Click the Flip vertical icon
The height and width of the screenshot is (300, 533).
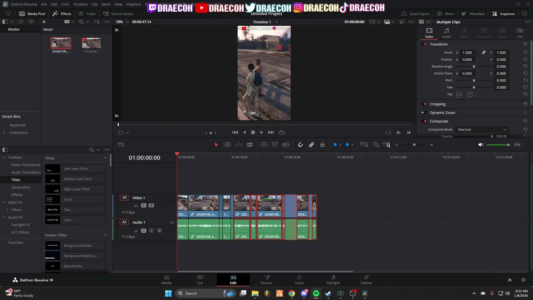click(470, 95)
